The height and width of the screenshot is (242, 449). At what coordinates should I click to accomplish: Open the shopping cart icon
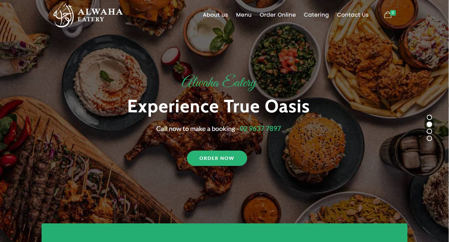387,15
